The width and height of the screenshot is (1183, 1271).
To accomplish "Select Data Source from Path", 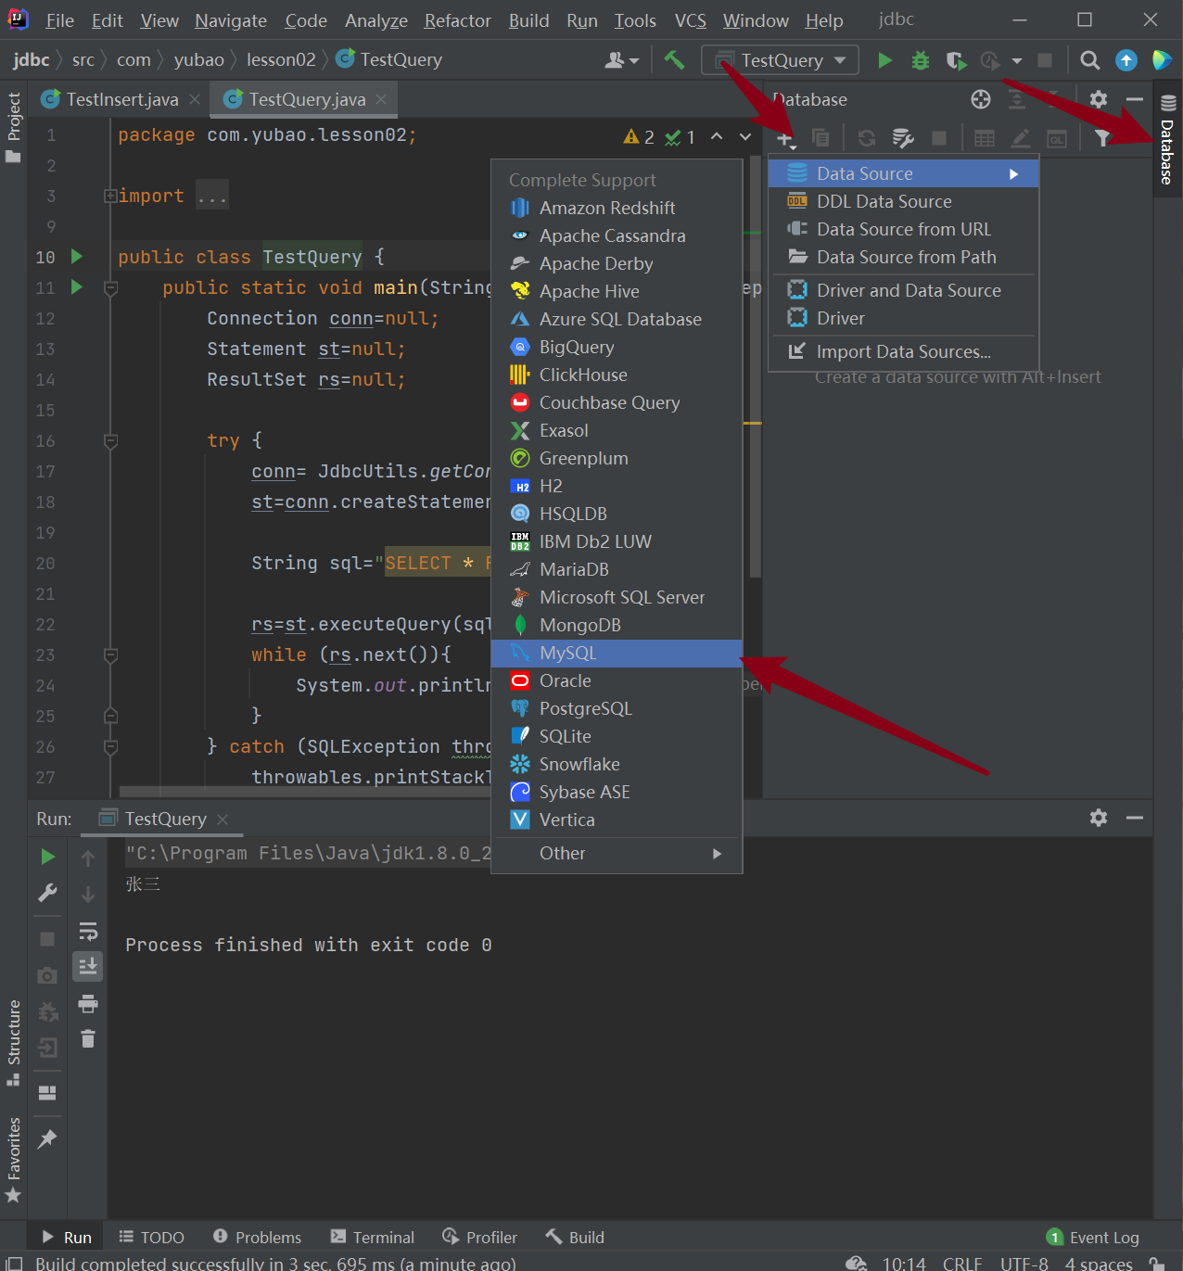I will (x=903, y=257).
